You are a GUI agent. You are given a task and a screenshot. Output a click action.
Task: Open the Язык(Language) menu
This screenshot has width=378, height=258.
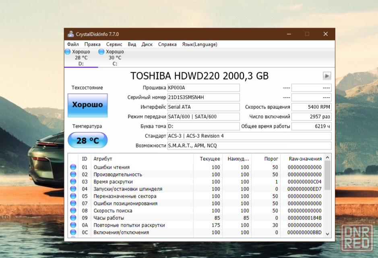(199, 44)
